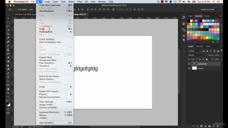Select the Horizontal Type tool
This screenshot has height=128, width=228.
point(8,77)
